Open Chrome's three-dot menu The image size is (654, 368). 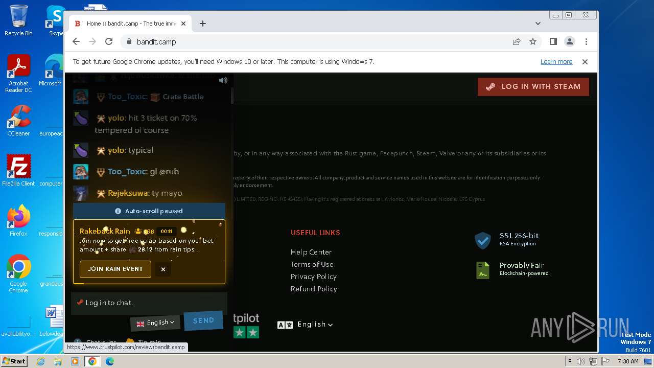click(x=586, y=42)
